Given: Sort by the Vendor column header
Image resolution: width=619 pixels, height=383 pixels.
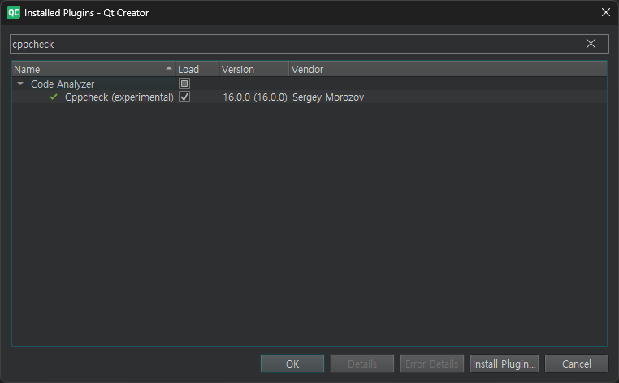Looking at the screenshot, I should [x=448, y=70].
